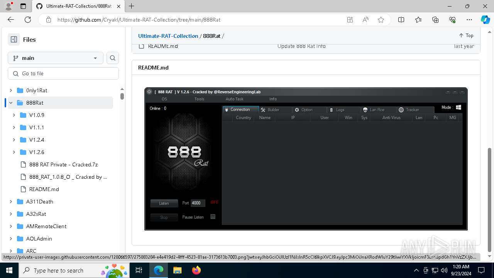Viewport: 494px width, 278px height.
Task: Open 888_RAT_1.0.8_O file in tree
Action: click(68, 177)
